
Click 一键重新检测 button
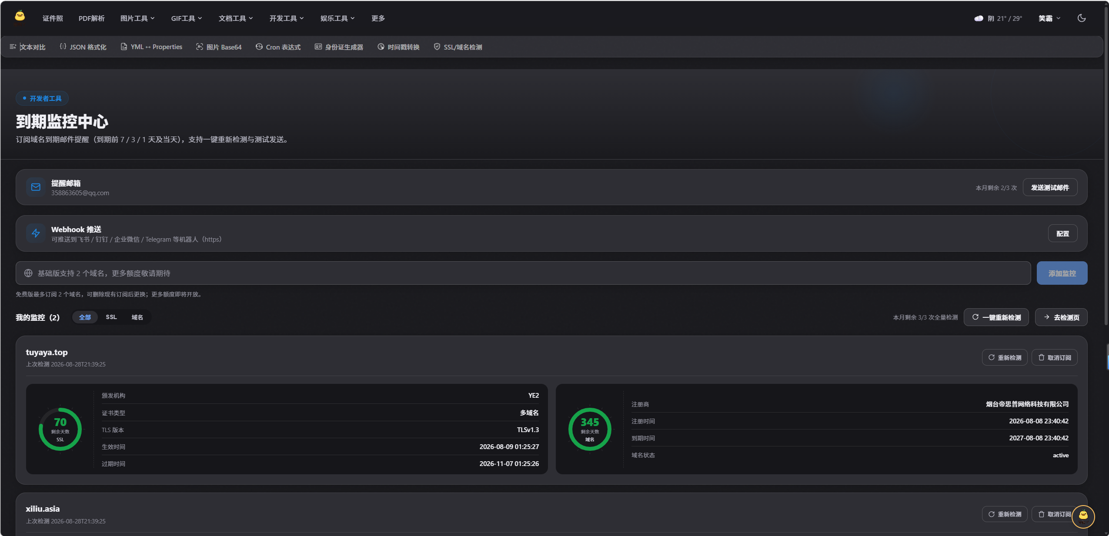pos(996,317)
